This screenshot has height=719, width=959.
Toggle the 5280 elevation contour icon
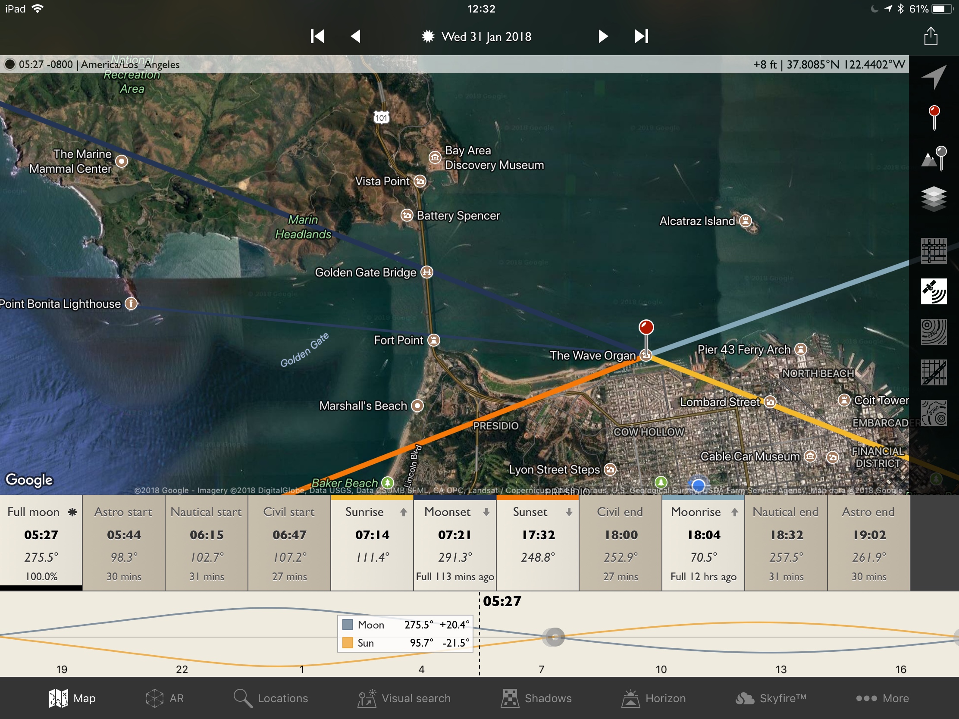934,413
